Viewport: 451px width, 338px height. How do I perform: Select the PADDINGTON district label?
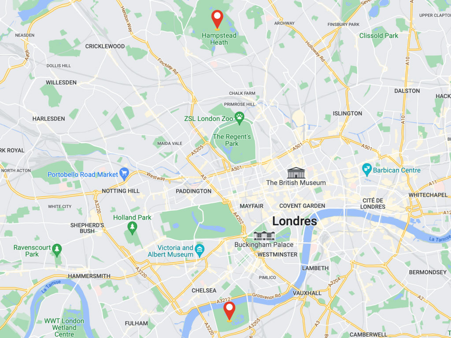194,191
